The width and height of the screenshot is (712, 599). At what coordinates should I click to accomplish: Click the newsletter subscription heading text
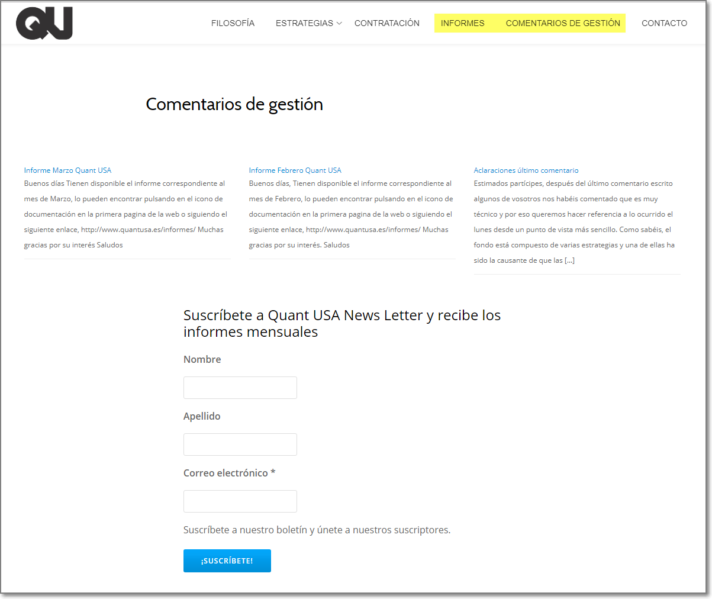[x=342, y=324]
